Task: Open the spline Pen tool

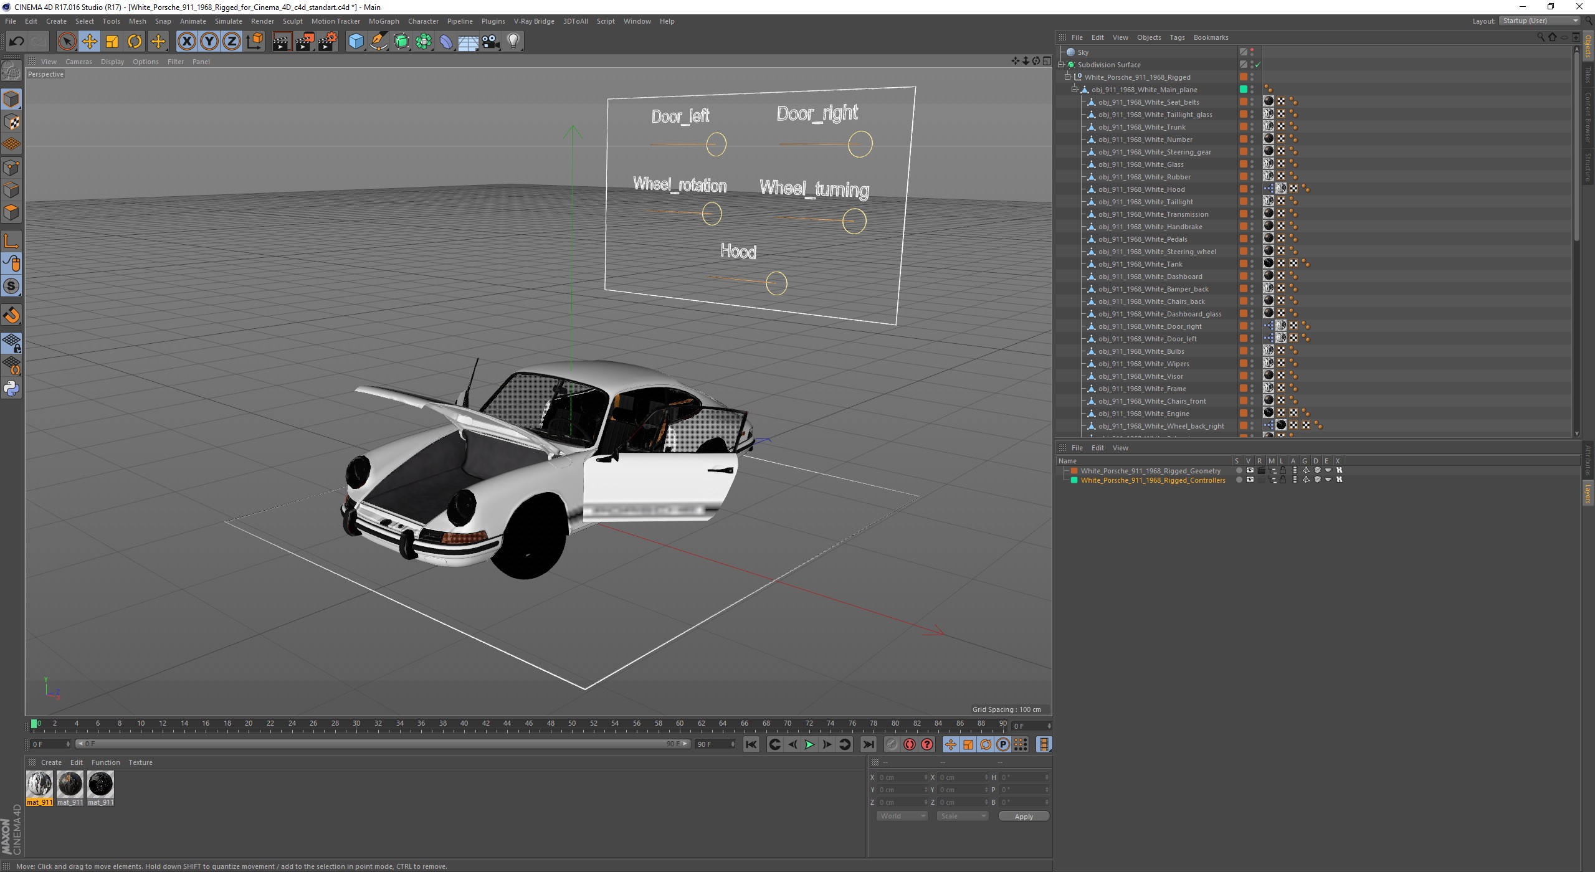Action: pos(379,42)
